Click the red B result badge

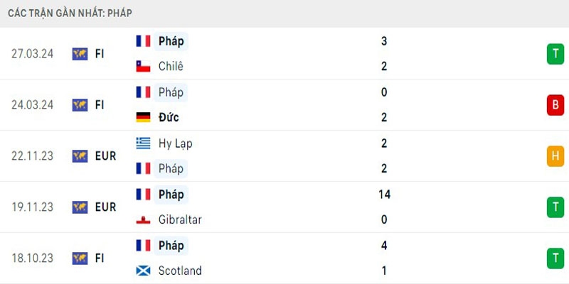(555, 105)
